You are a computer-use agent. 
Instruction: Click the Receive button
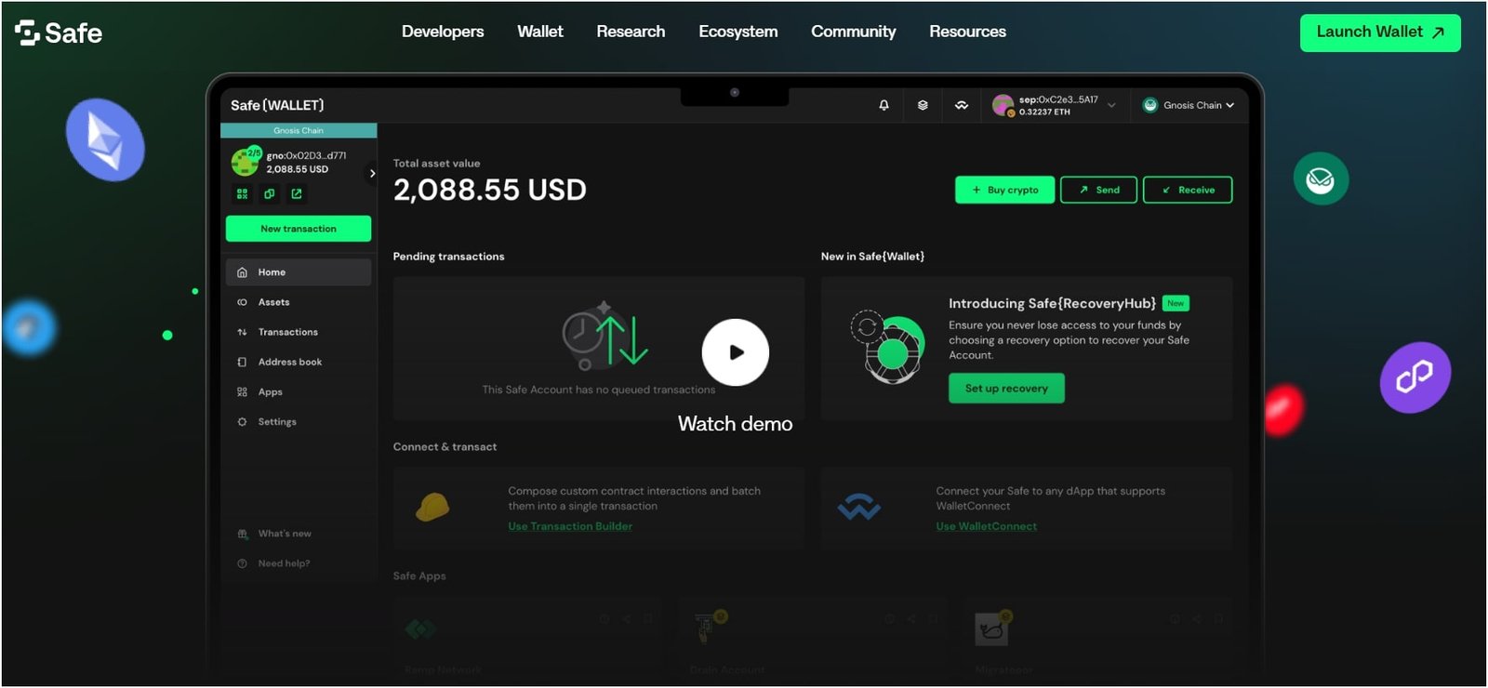click(x=1188, y=190)
